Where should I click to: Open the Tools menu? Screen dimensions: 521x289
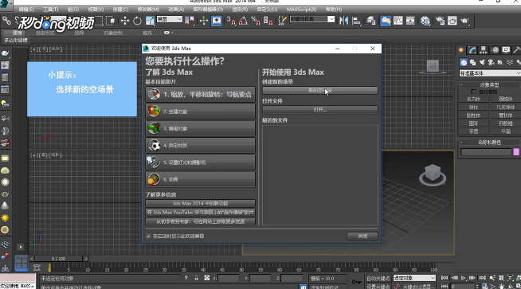(x=50, y=10)
